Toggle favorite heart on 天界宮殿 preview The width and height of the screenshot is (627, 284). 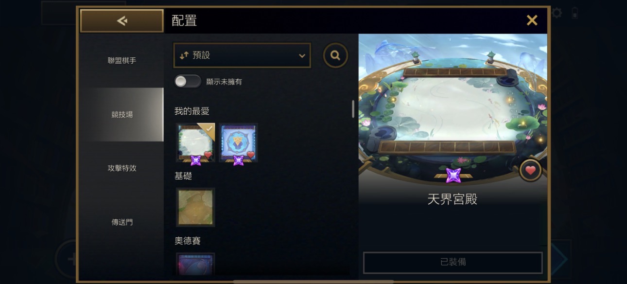pyautogui.click(x=530, y=171)
